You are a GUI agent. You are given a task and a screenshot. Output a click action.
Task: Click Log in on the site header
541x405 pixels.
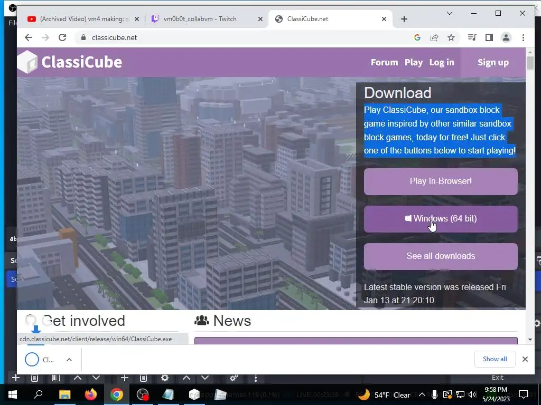click(x=442, y=62)
